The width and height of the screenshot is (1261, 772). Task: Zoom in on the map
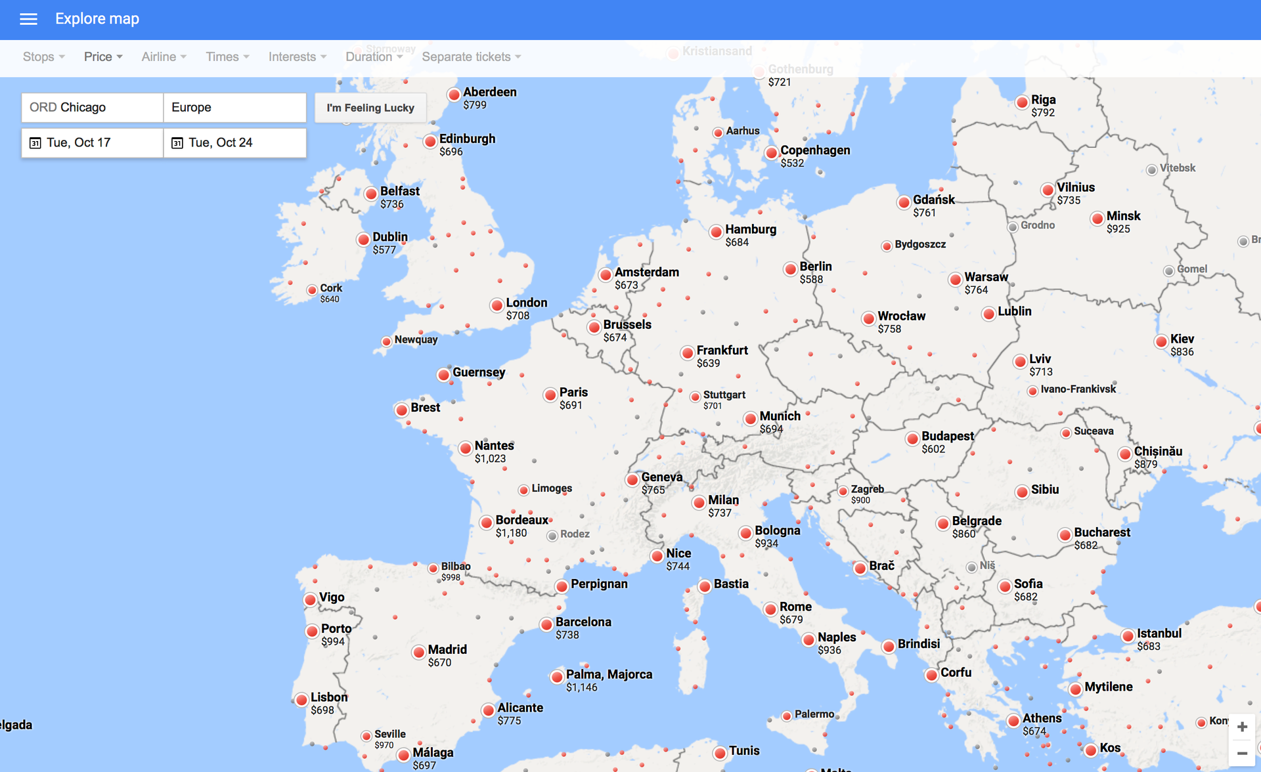click(x=1243, y=726)
